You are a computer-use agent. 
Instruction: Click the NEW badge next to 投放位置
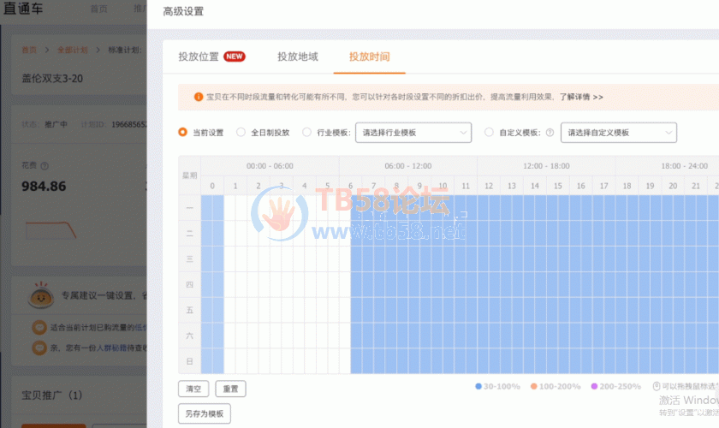click(x=235, y=56)
